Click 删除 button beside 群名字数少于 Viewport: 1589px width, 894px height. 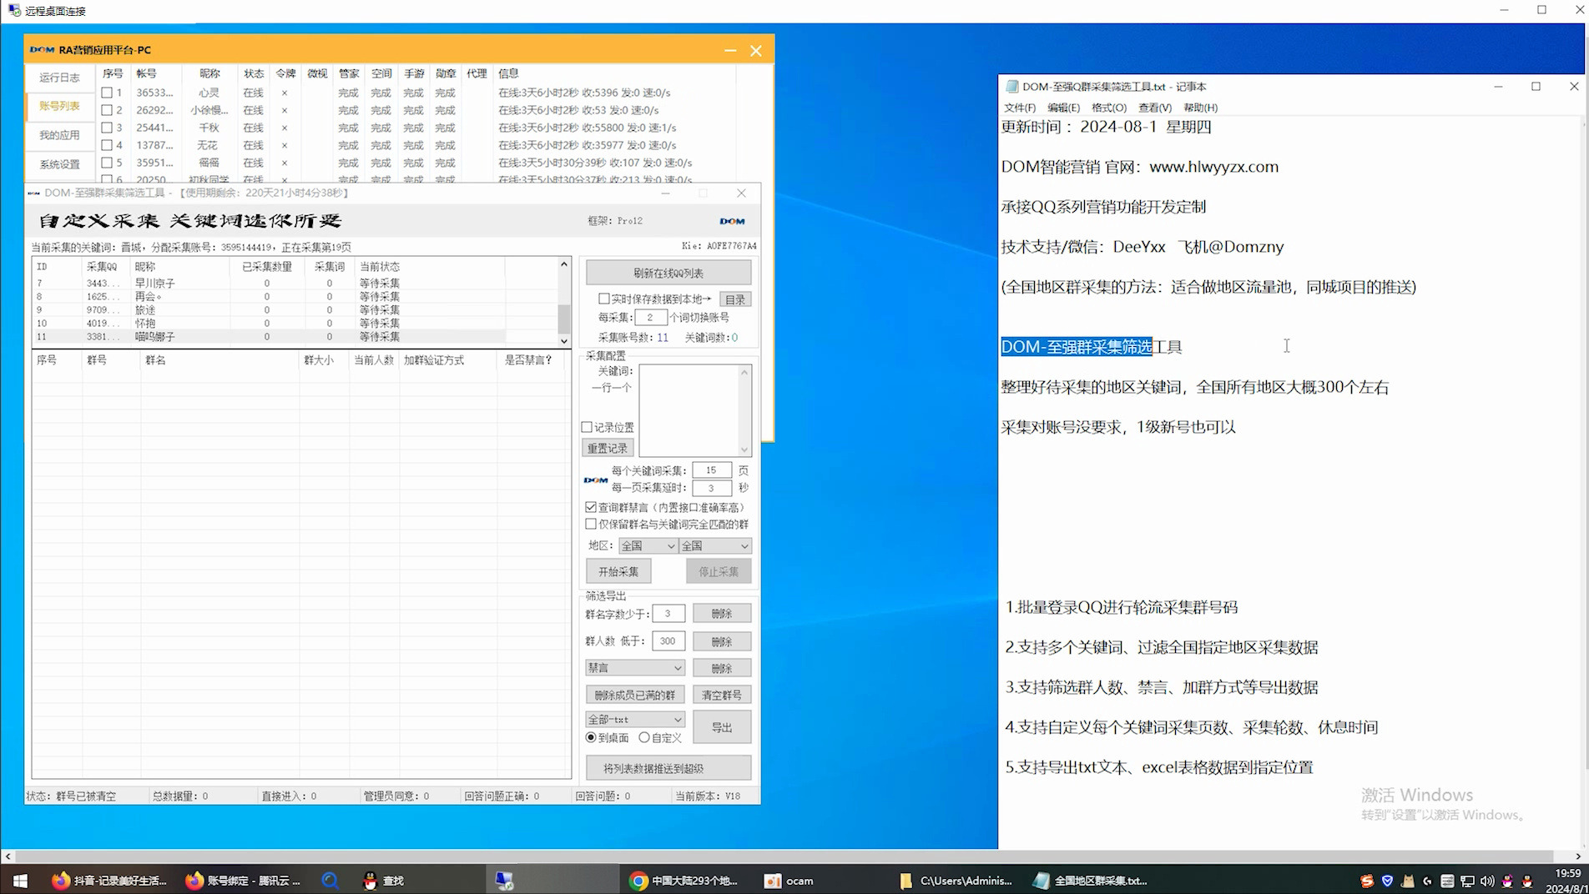pos(722,614)
